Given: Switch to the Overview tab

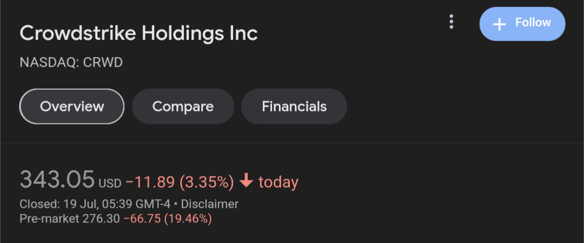Looking at the screenshot, I should point(71,107).
